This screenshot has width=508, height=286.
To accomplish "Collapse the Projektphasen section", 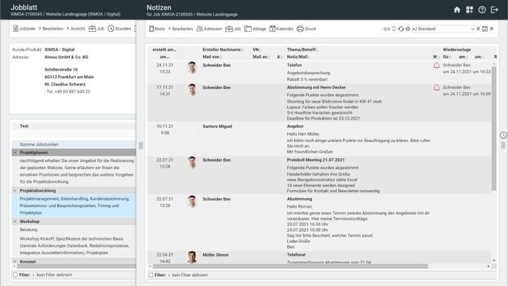I will tap(15, 153).
